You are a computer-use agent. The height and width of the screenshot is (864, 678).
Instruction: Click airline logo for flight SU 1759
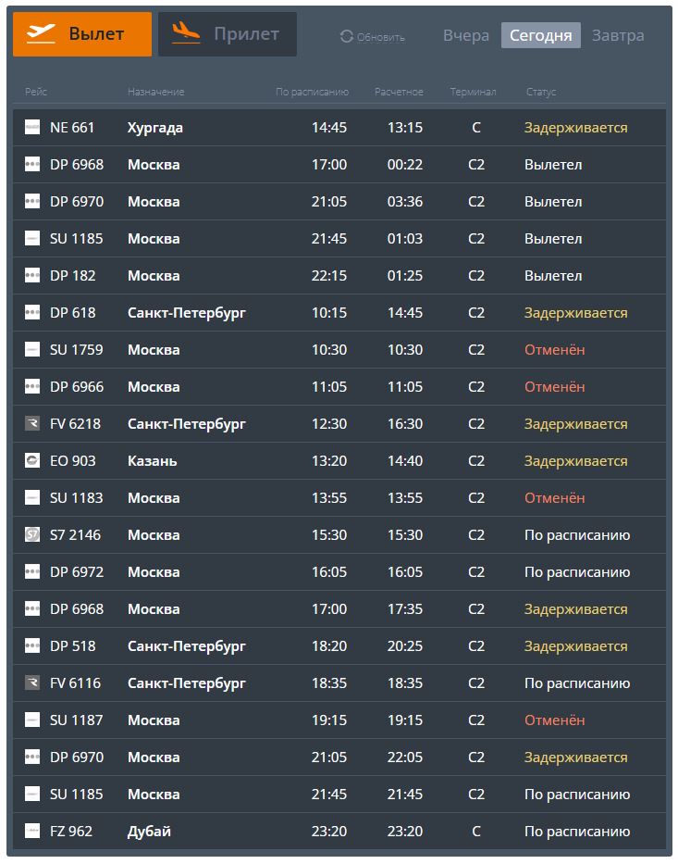click(32, 350)
